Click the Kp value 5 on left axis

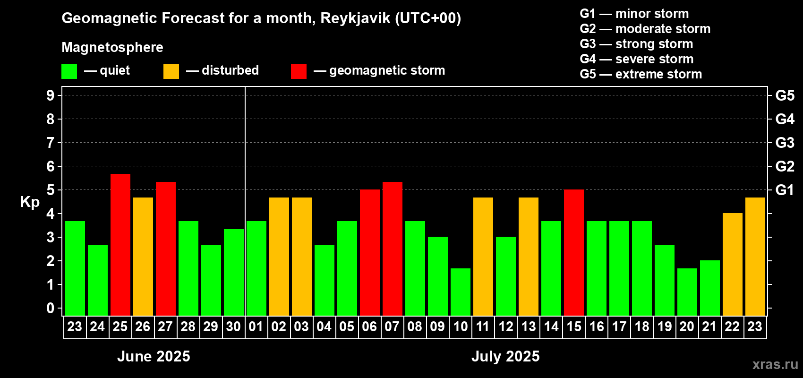pos(51,190)
